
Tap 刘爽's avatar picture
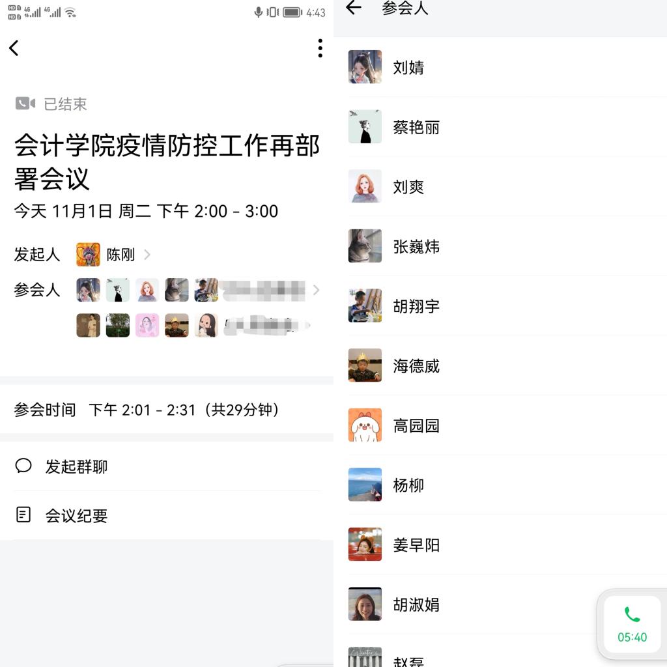click(x=365, y=186)
